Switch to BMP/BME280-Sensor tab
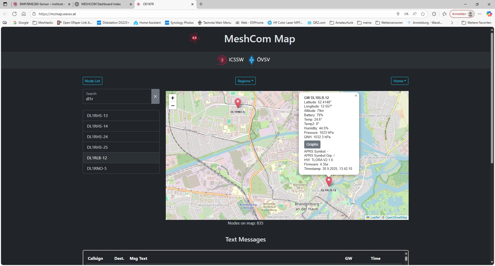495x266 pixels. (x=41, y=4)
